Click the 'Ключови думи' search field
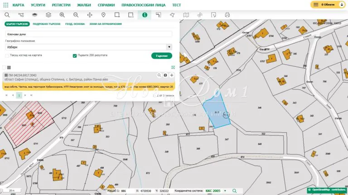Viewport: 348px width, 195px height. coord(88,34)
